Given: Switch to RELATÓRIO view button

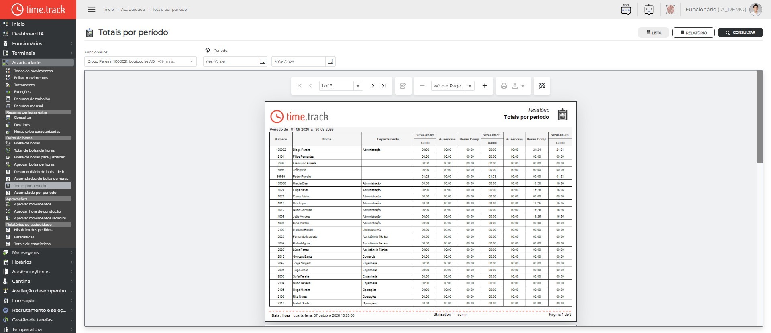Looking at the screenshot, I should click(x=693, y=32).
